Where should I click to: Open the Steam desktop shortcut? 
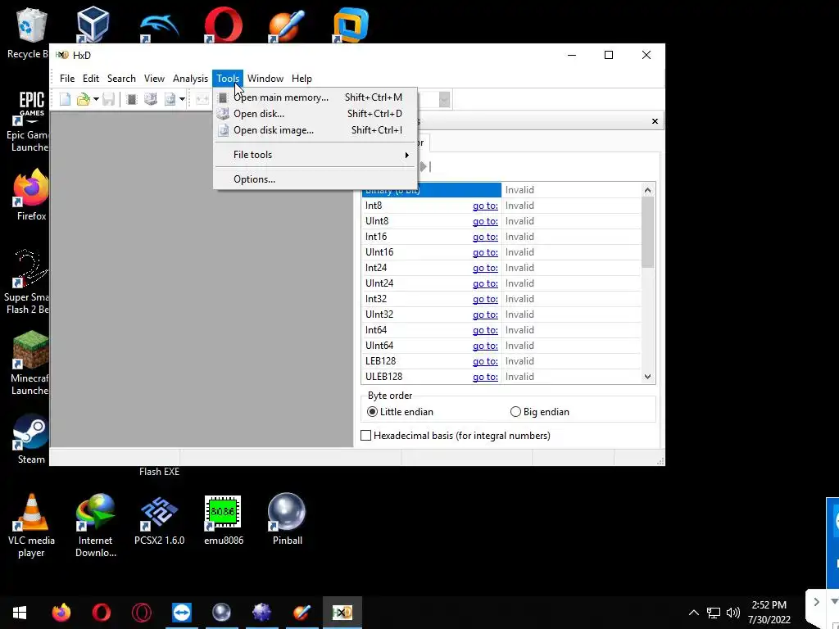pyautogui.click(x=30, y=439)
